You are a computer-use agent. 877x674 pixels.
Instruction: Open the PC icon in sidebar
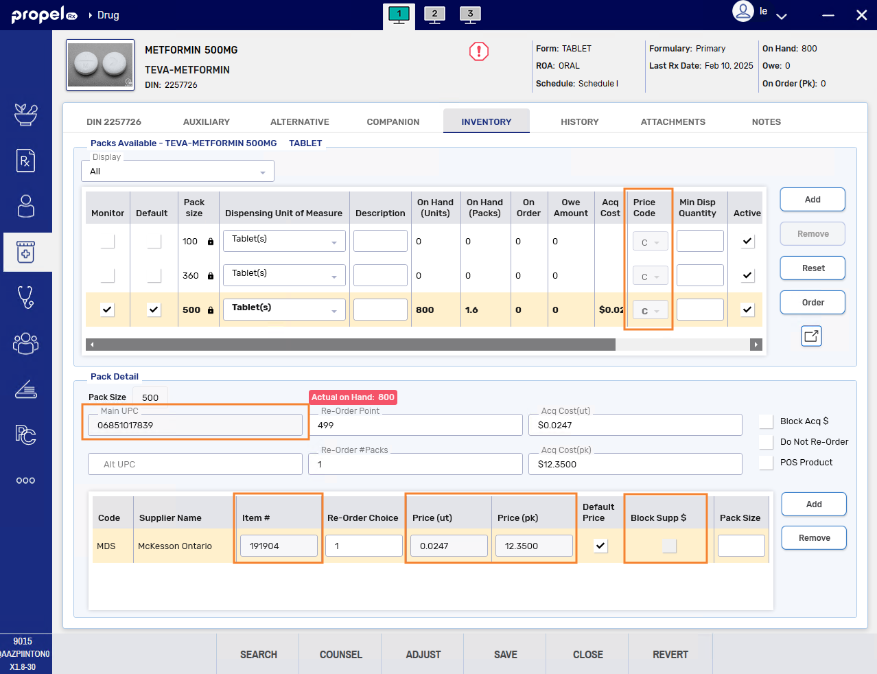point(26,434)
